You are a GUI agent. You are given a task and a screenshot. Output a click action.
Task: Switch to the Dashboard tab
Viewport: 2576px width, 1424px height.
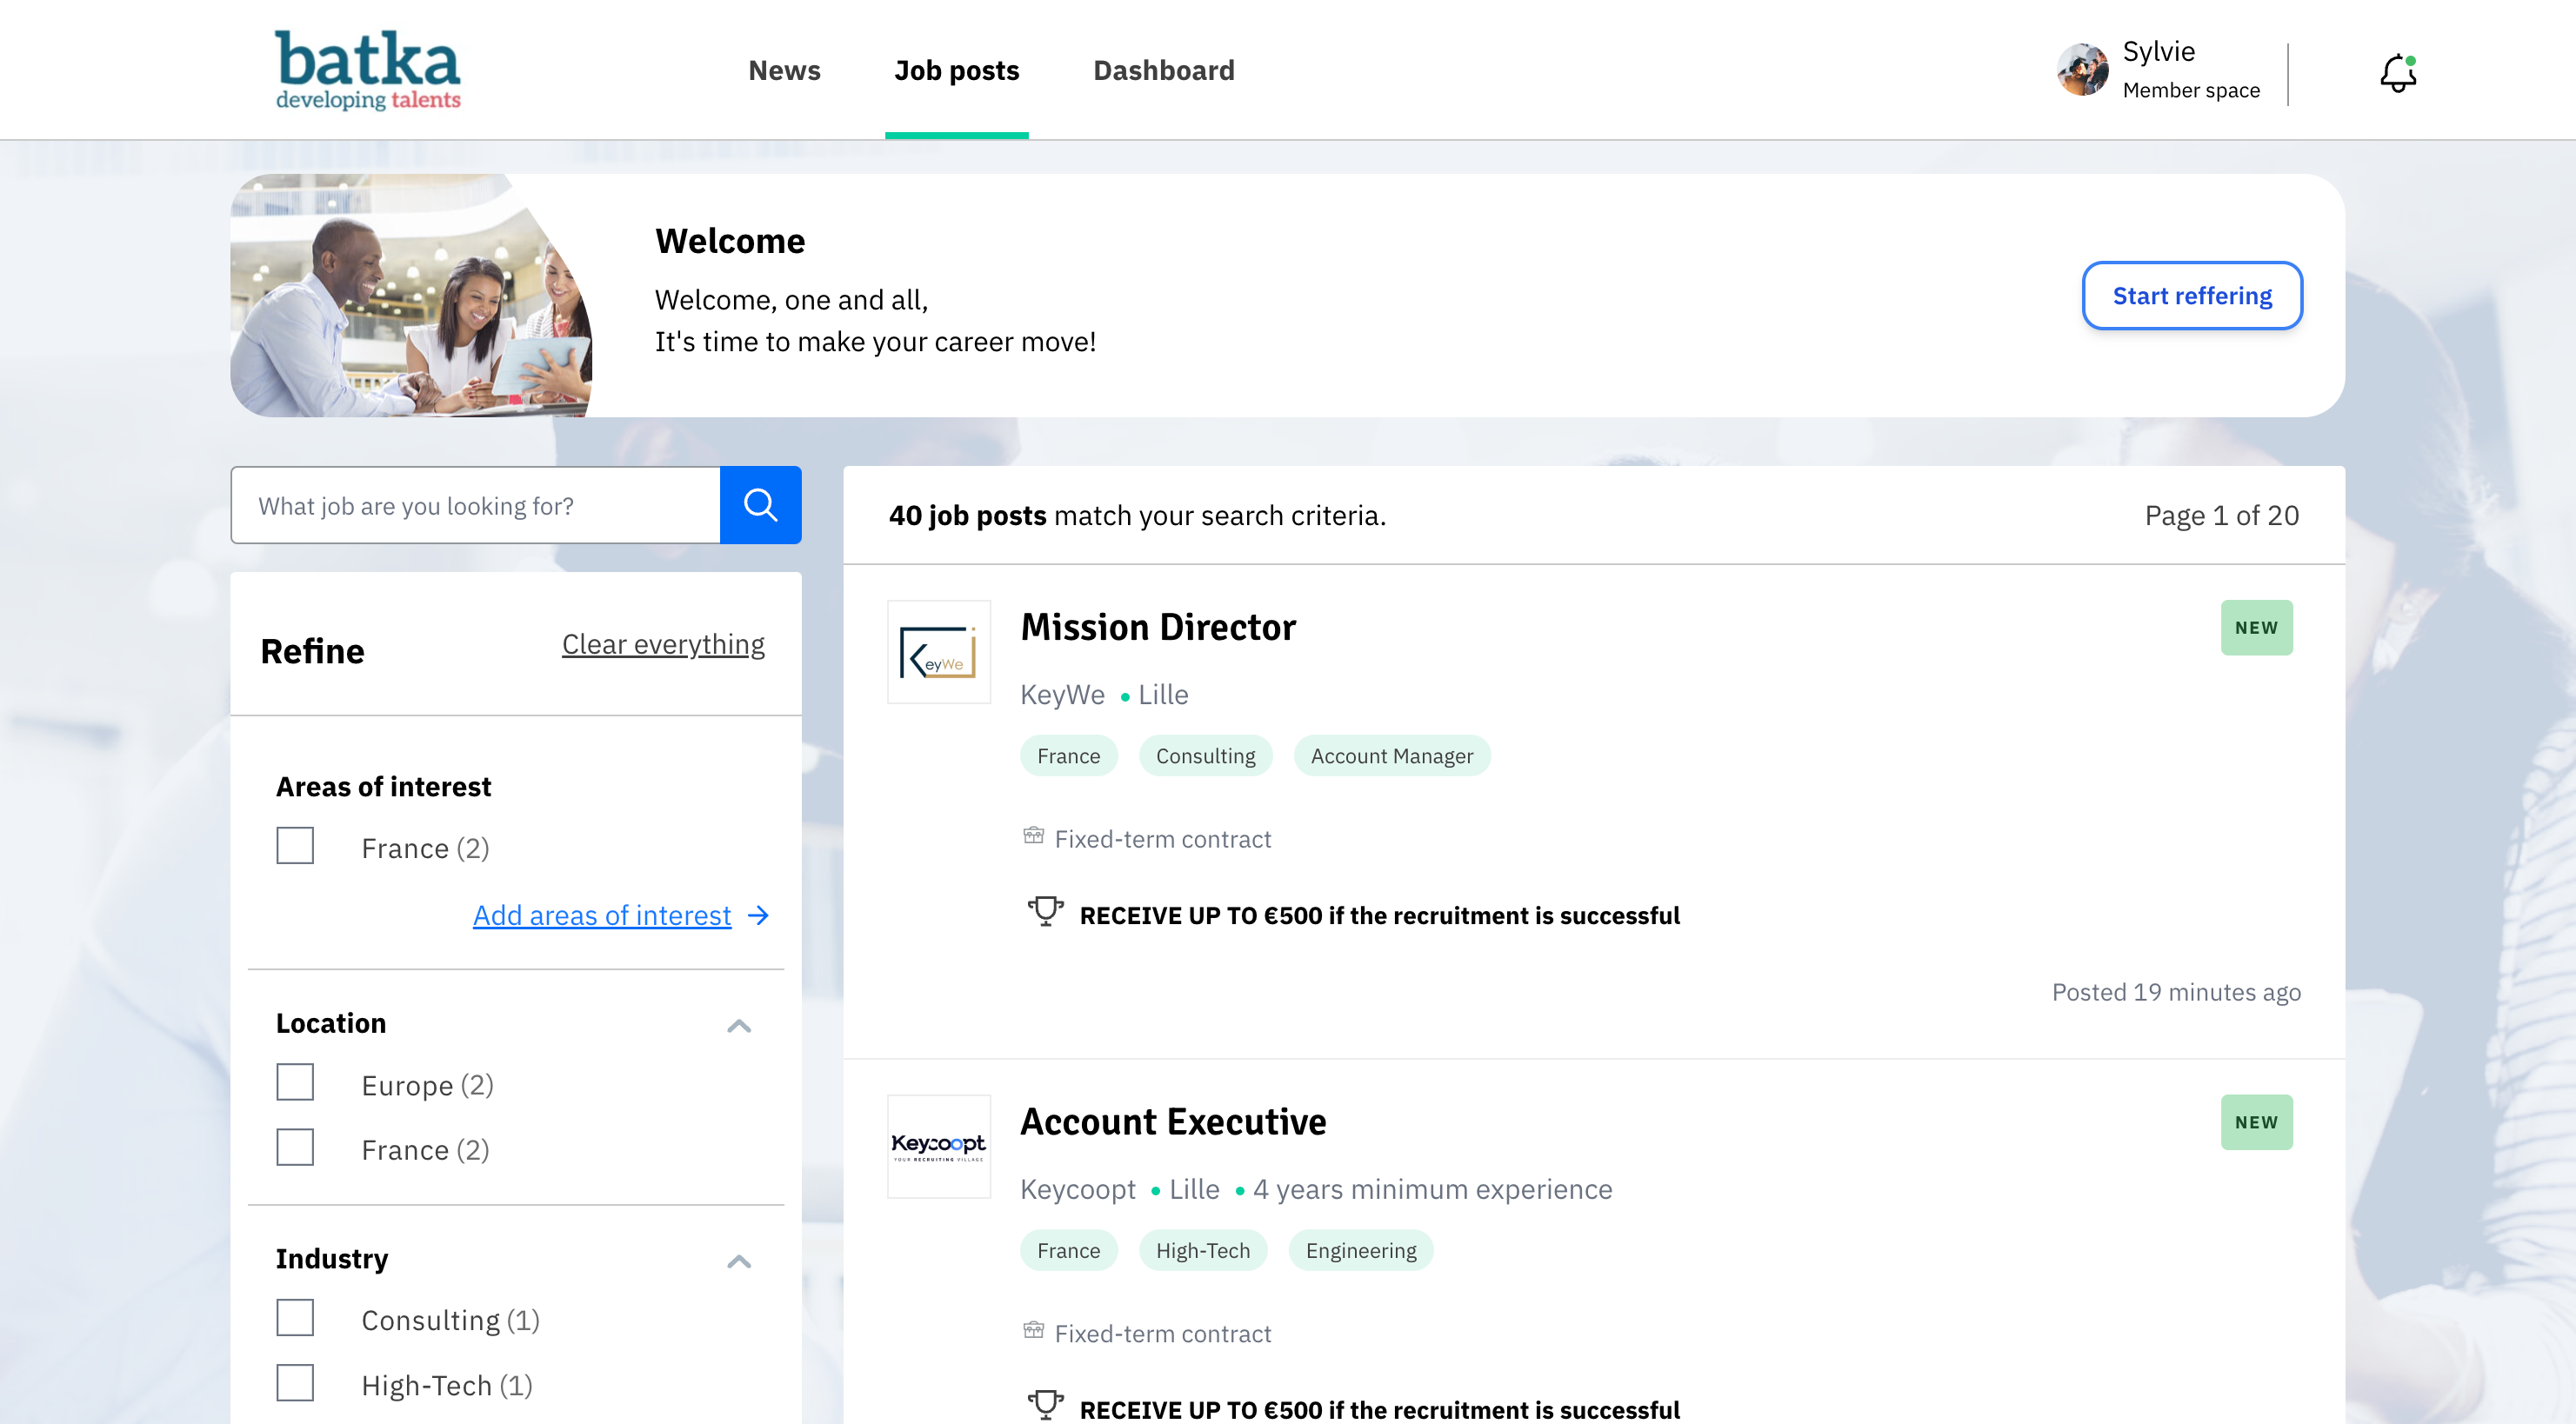click(1163, 70)
